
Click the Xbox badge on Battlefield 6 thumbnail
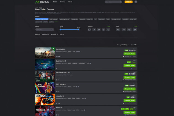[x=53, y=49]
